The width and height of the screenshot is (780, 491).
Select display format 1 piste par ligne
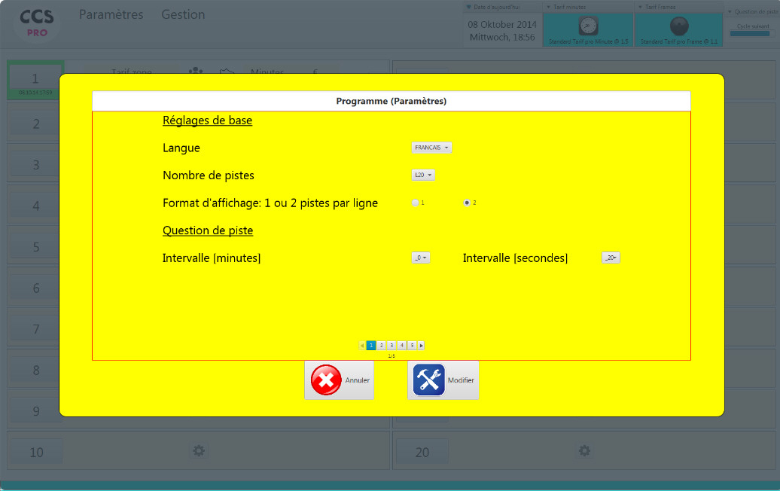pyautogui.click(x=415, y=203)
